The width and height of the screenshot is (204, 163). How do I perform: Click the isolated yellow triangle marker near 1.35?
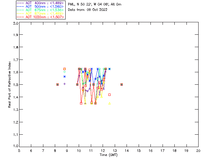pos(110,103)
